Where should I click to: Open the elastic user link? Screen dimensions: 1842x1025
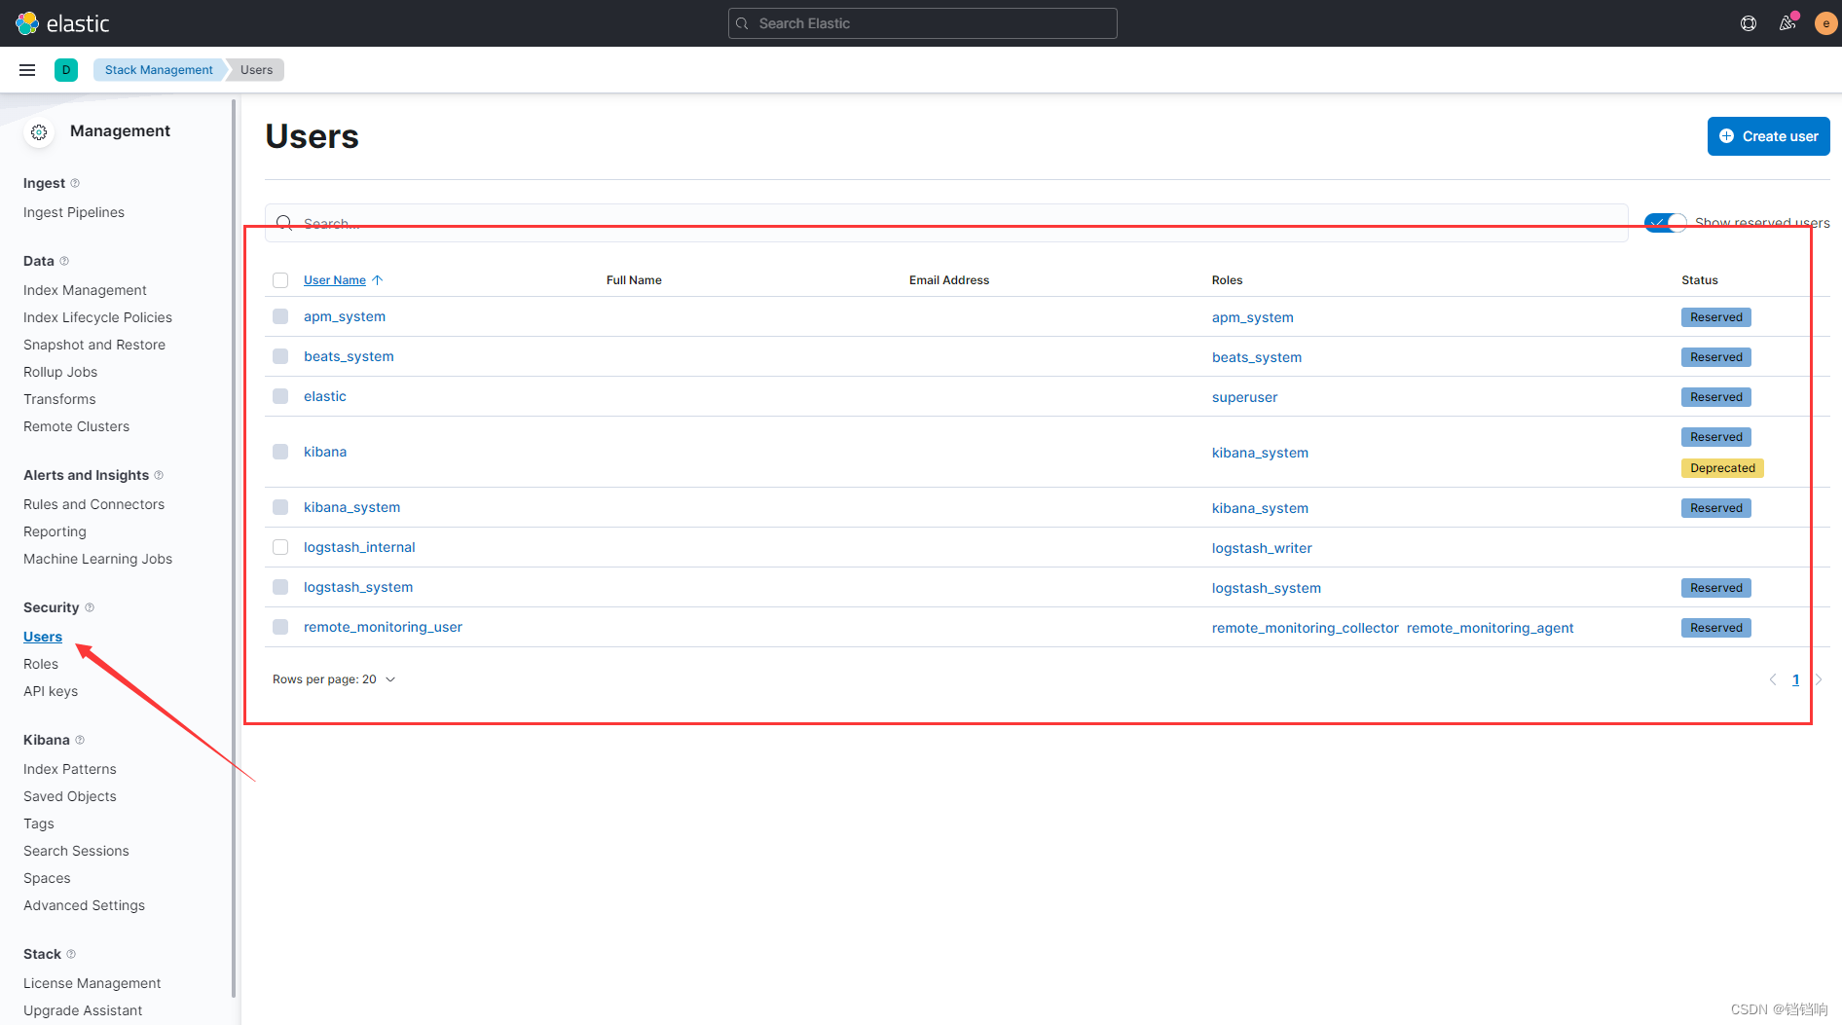325,396
